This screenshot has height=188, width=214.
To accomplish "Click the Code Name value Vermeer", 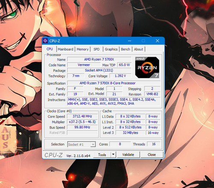I will [84, 65].
